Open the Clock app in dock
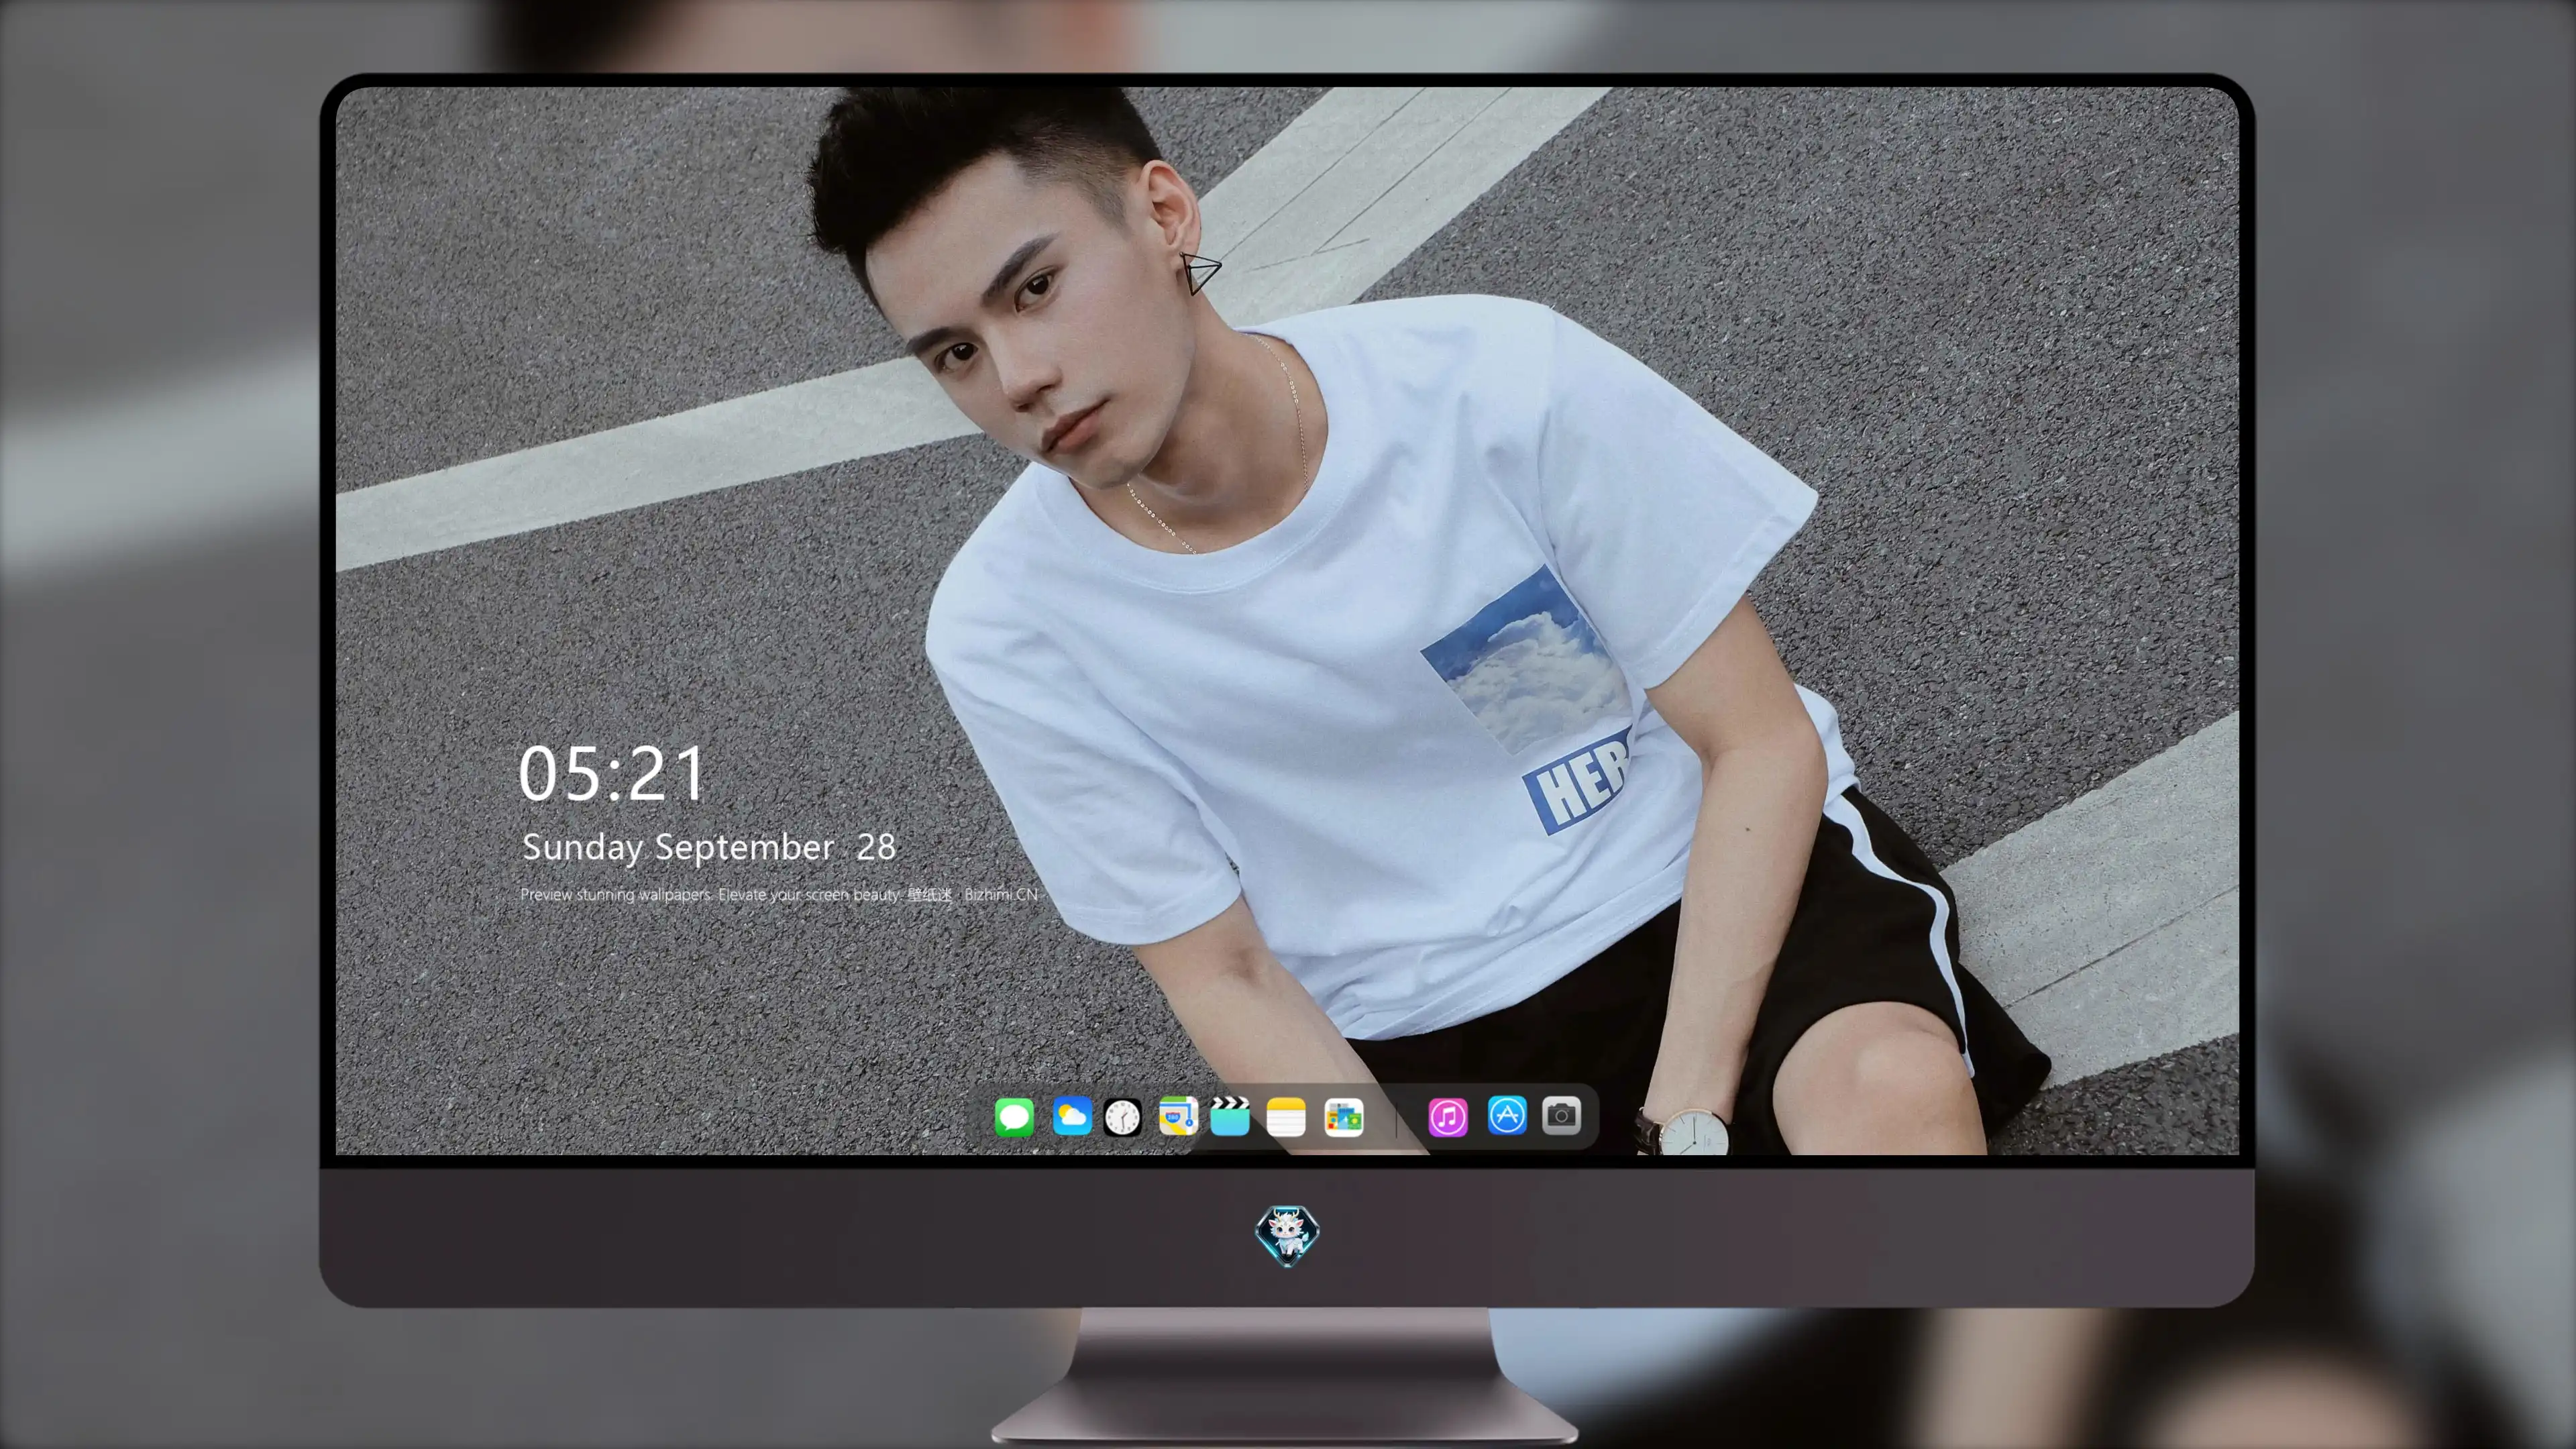 click(1122, 1117)
